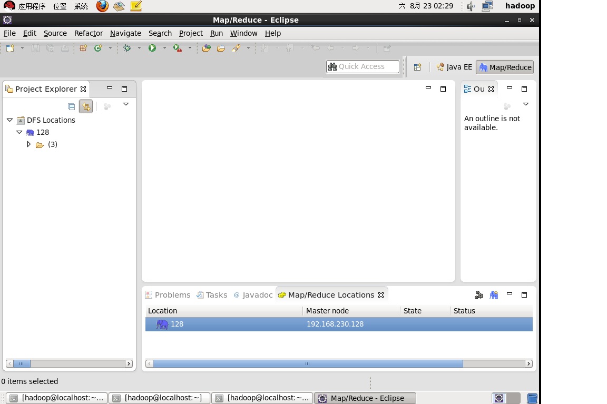Create a new Hadoop location (elephant icon)
Image resolution: width=607 pixels, height=404 pixels.
tap(494, 295)
